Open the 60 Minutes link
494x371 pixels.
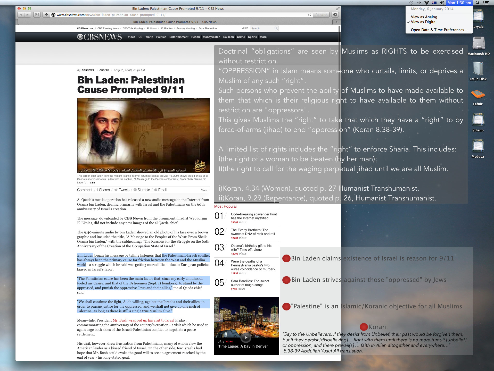click(167, 28)
